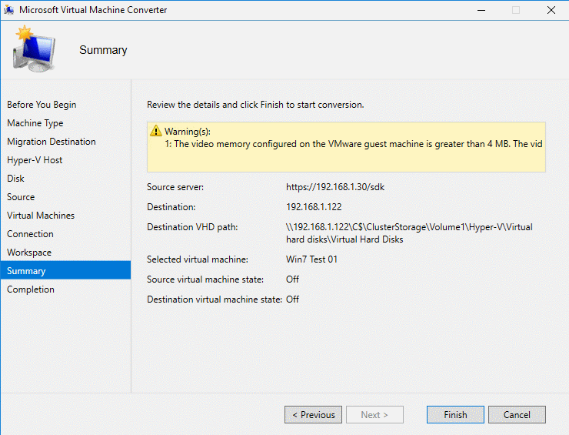Close the Virtual Machine Converter window

click(x=551, y=10)
